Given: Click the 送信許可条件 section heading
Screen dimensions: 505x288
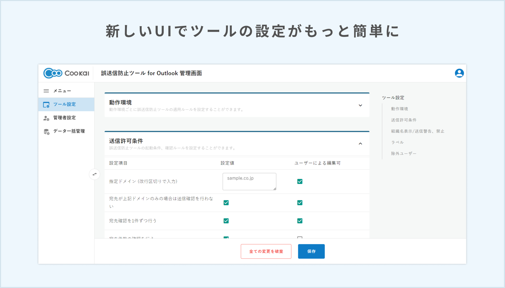Looking at the screenshot, I should point(126,141).
